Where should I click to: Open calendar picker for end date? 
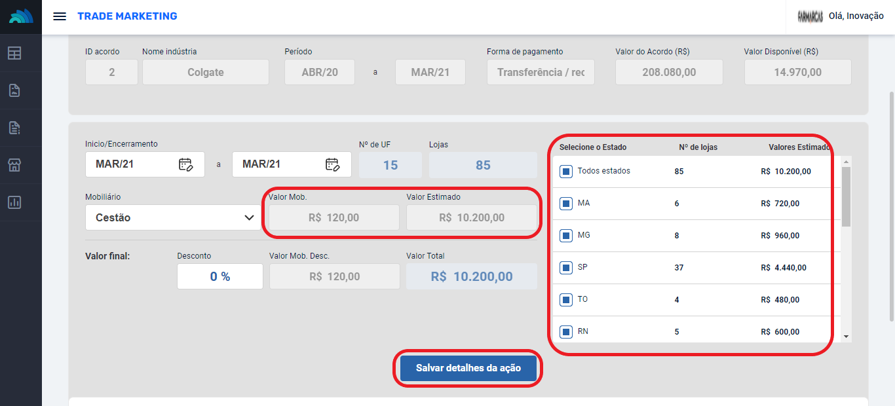click(332, 164)
